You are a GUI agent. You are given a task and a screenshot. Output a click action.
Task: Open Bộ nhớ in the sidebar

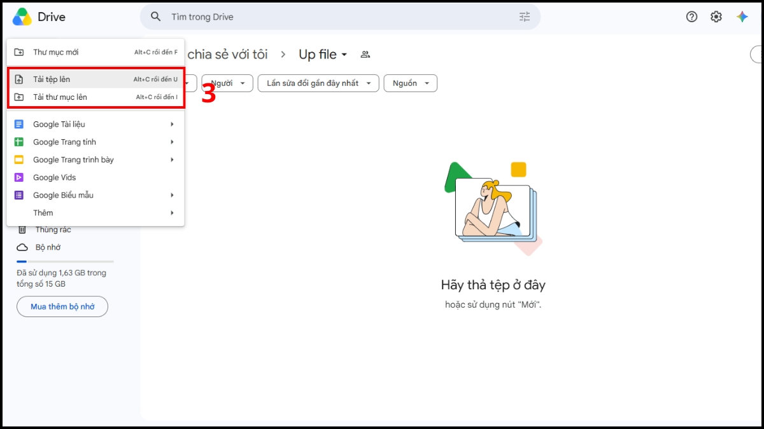tap(48, 247)
